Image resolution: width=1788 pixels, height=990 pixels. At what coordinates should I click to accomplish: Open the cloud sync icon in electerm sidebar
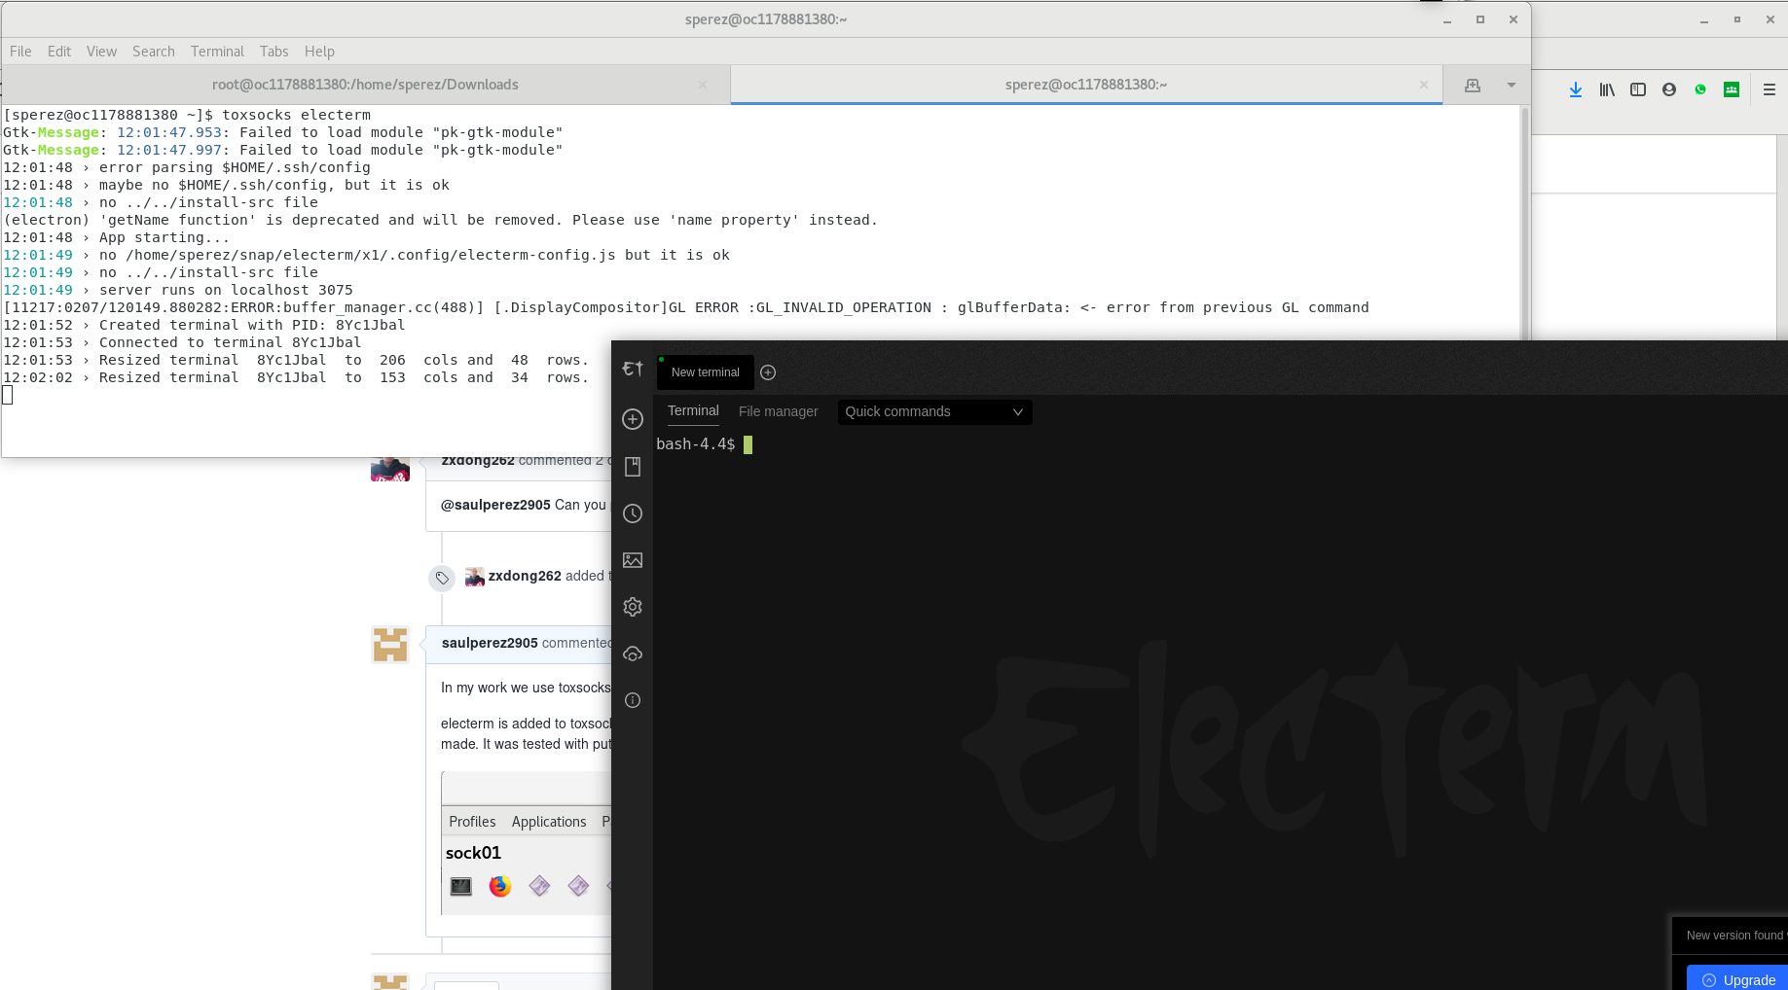click(x=633, y=654)
